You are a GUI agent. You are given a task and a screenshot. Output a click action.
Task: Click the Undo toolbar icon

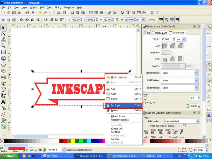pos(40,13)
